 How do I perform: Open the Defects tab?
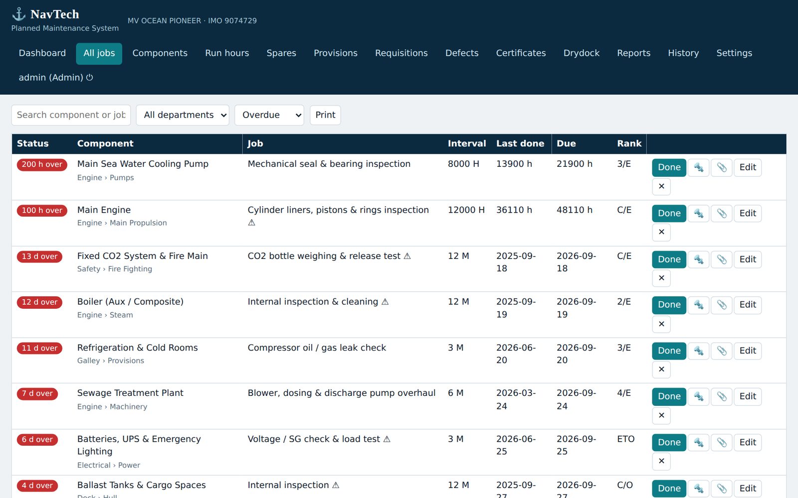pos(462,53)
